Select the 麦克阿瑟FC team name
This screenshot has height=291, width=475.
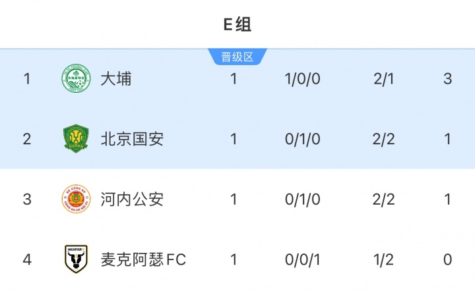point(143,259)
